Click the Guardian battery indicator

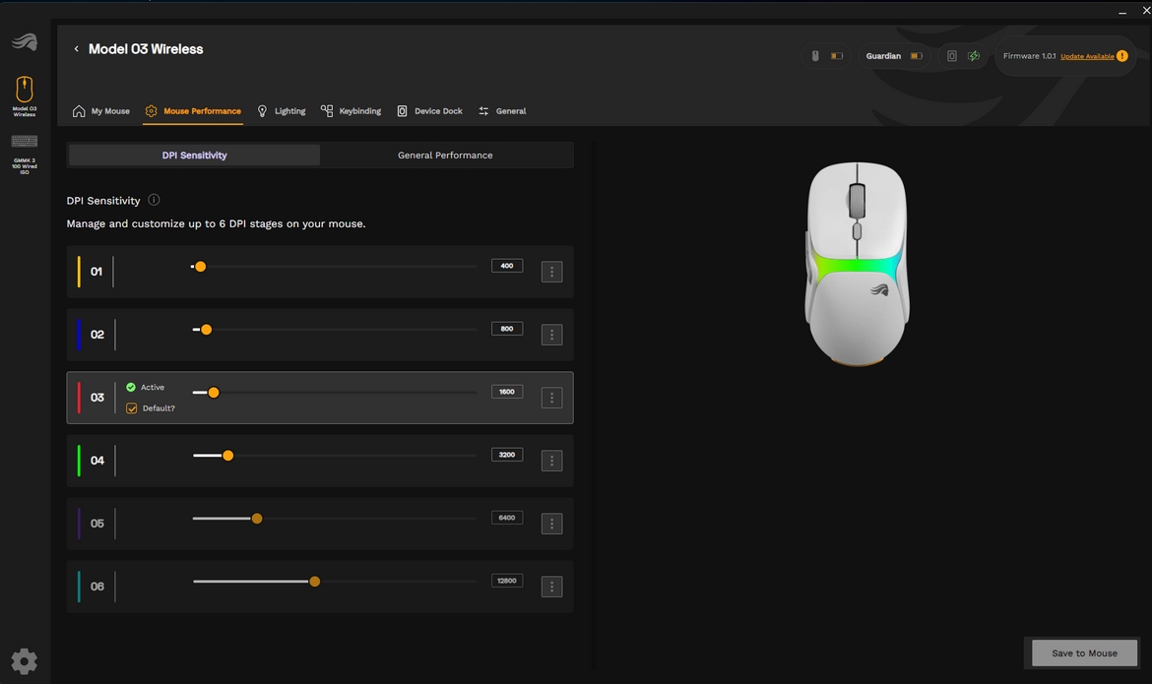tap(916, 56)
